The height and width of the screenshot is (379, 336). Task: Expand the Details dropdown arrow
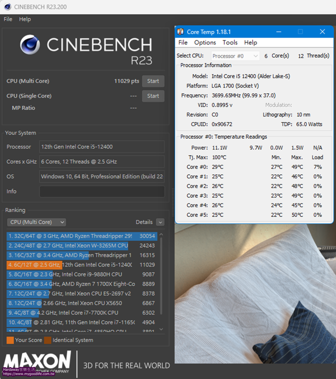160,222
